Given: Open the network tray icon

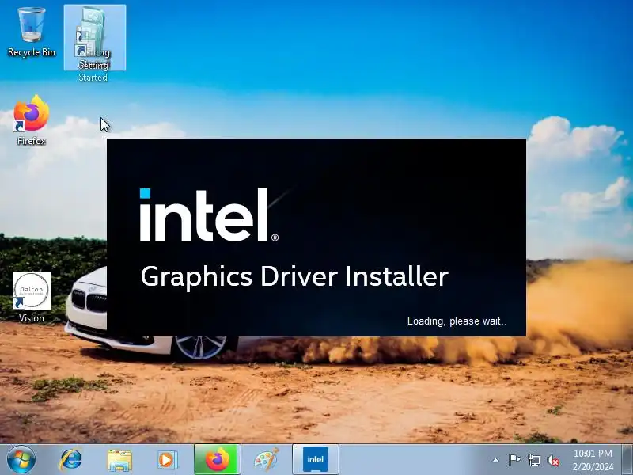Looking at the screenshot, I should click(533, 460).
